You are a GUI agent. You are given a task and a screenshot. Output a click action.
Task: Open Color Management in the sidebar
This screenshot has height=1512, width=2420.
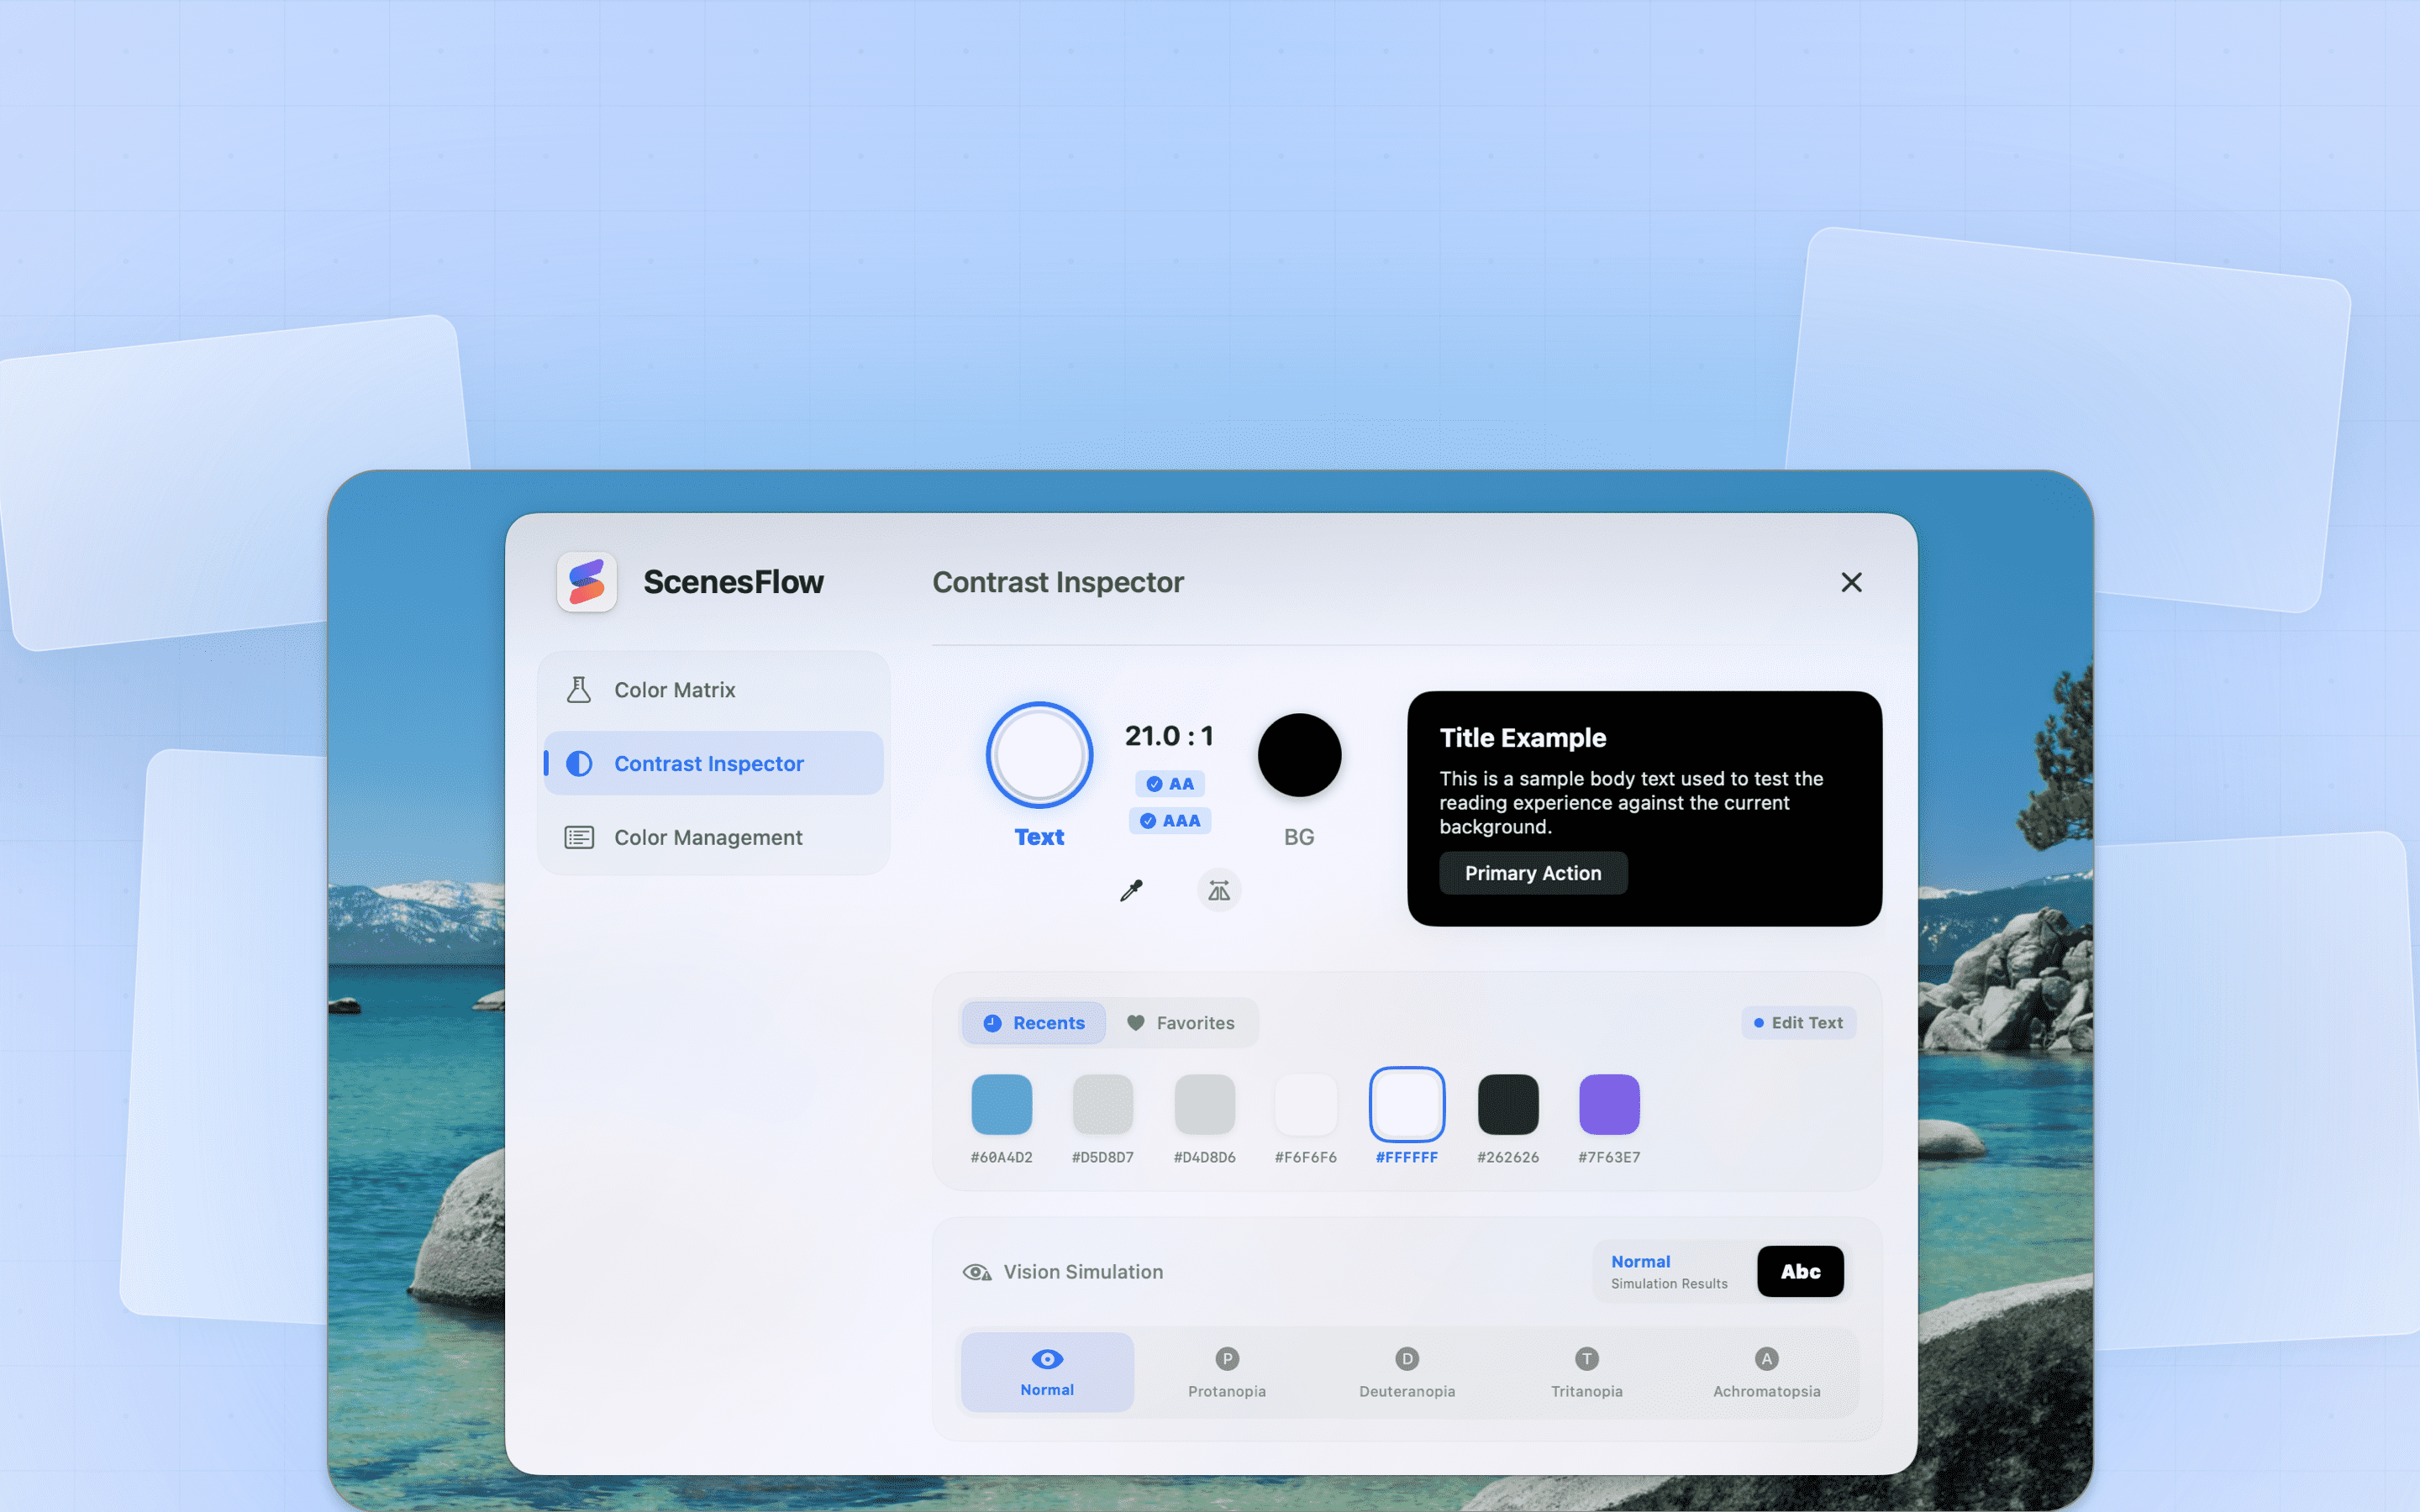[713, 837]
